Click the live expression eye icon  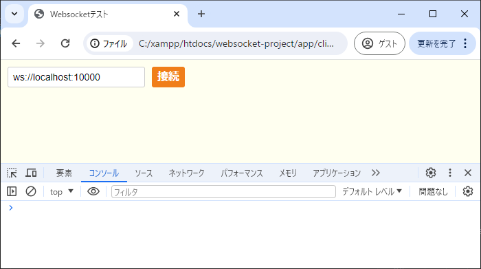point(93,192)
